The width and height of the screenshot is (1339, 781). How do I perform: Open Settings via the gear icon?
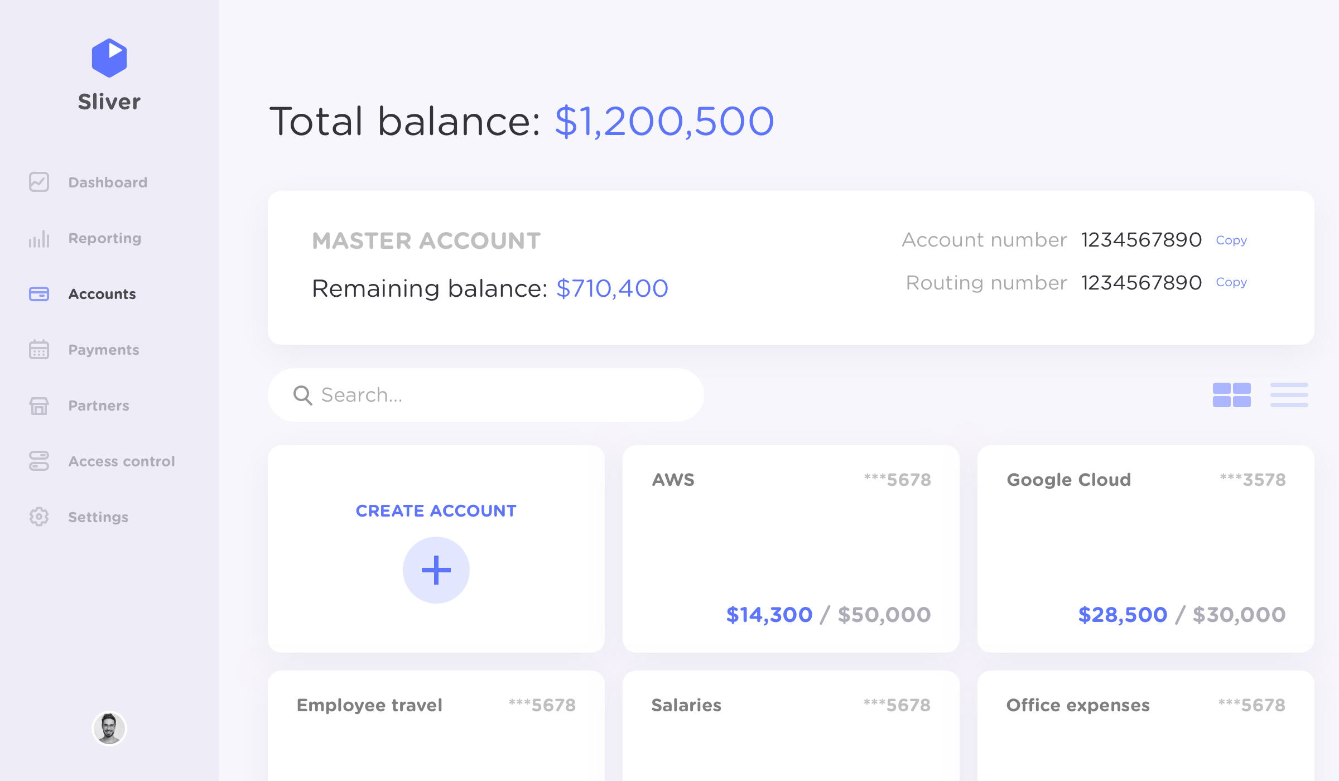click(x=39, y=517)
